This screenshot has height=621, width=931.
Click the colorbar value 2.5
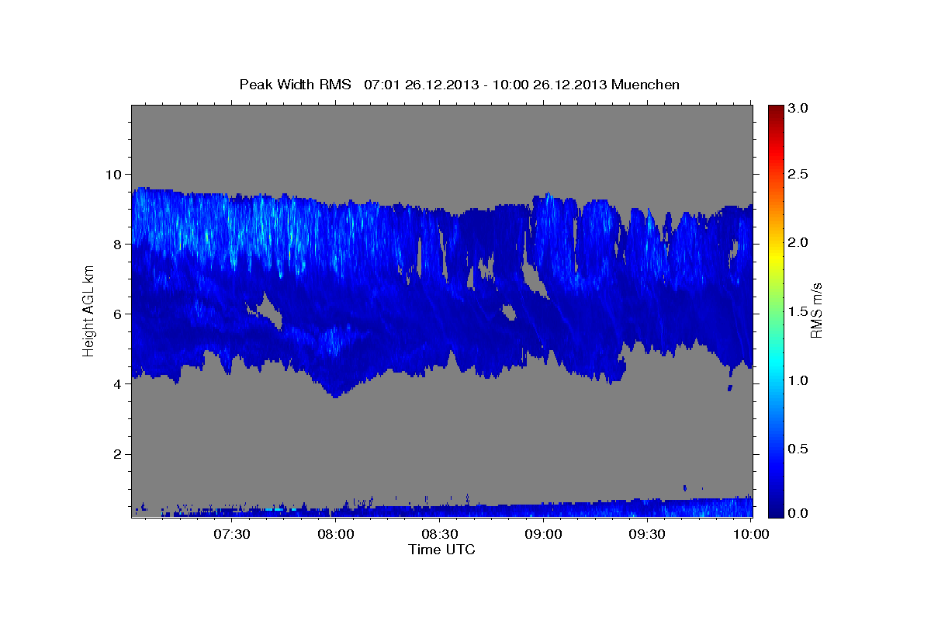click(x=798, y=174)
